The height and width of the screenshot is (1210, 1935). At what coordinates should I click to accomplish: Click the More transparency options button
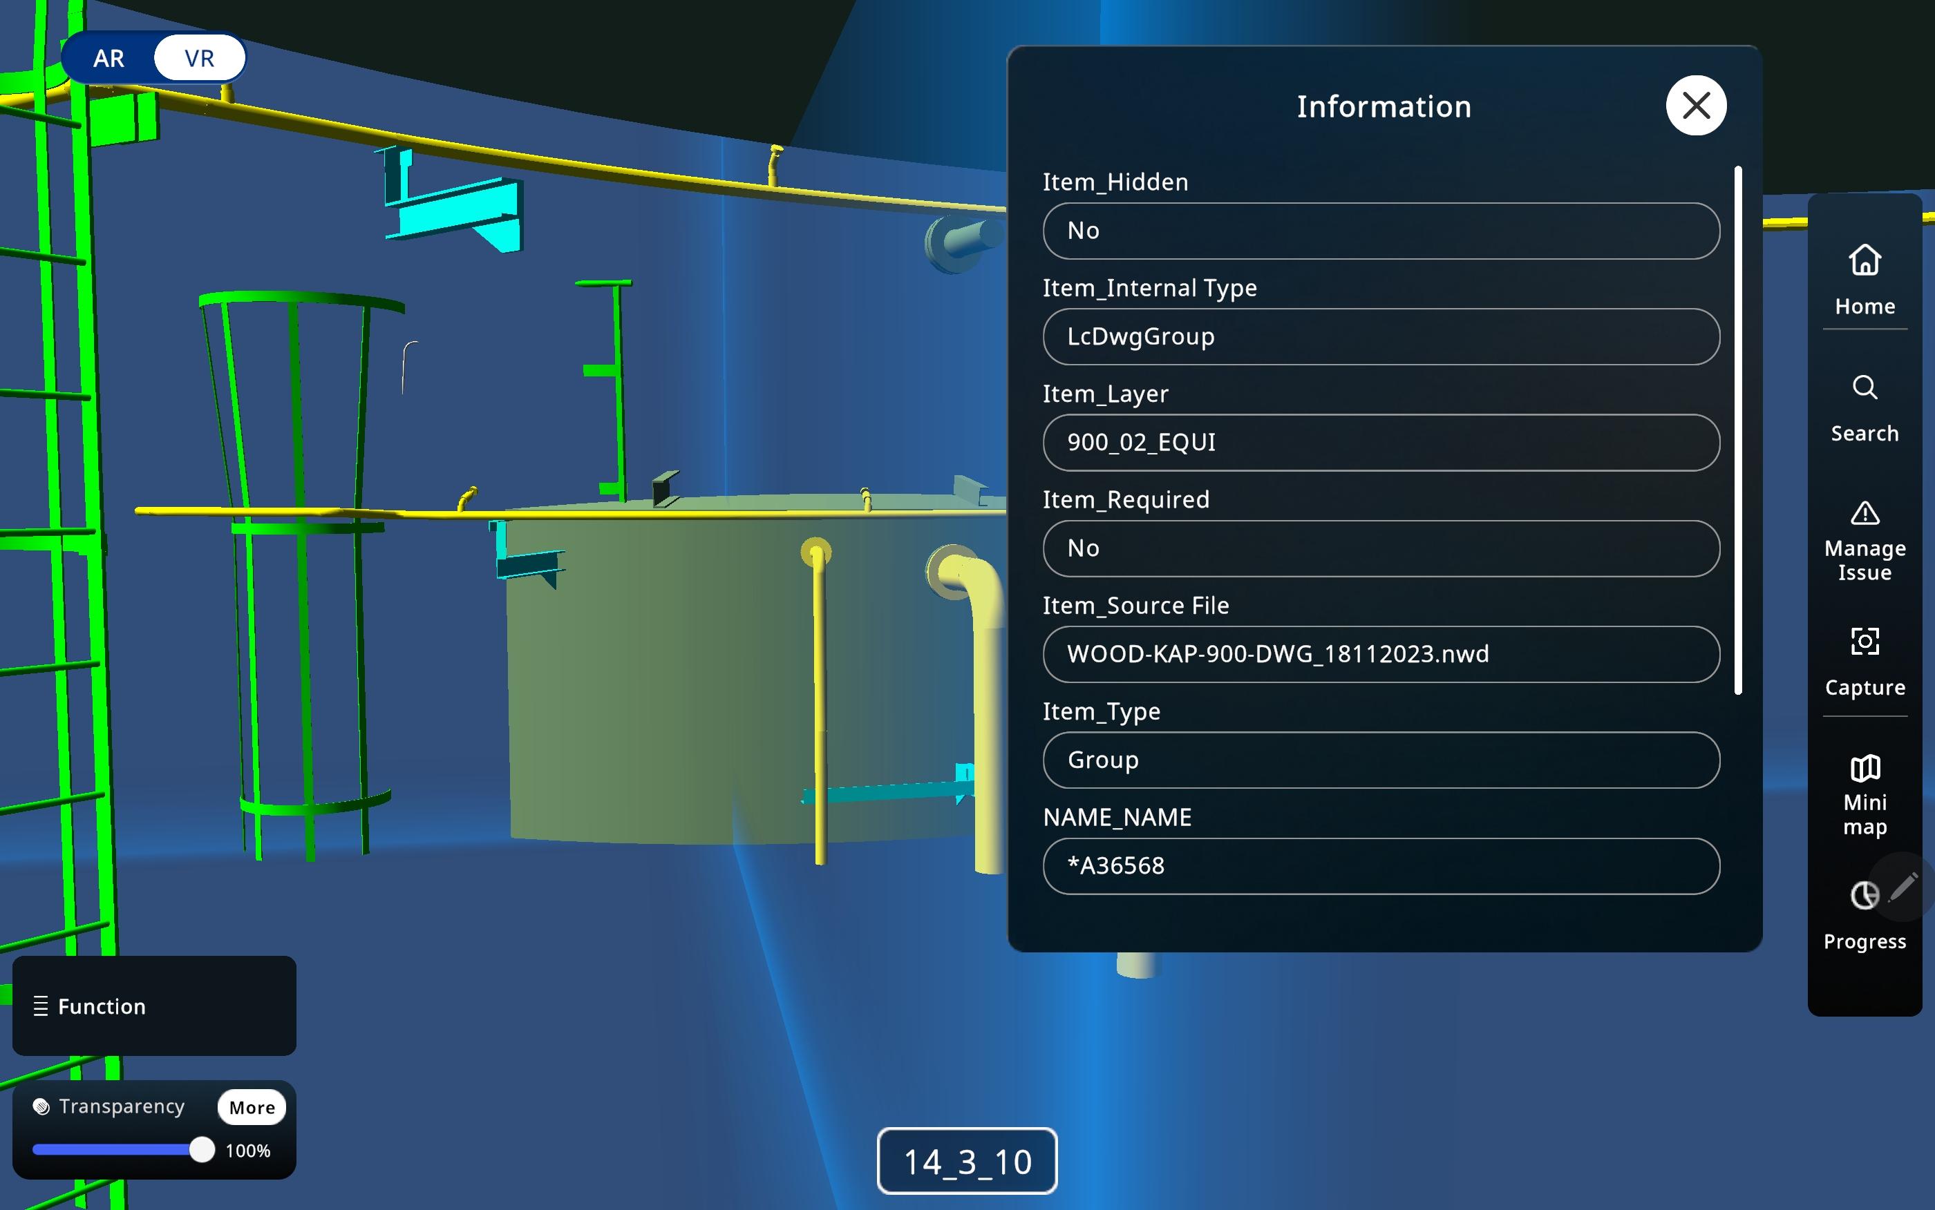252,1108
